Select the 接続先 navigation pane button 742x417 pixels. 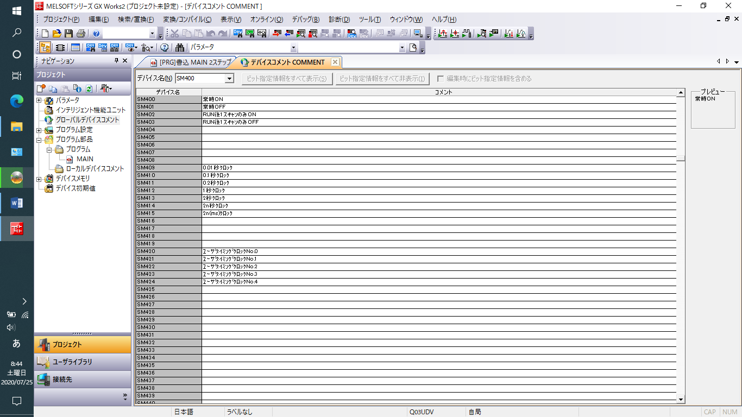coord(83,379)
